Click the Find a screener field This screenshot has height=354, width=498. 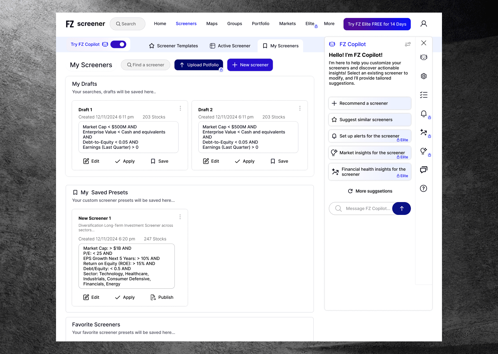click(x=146, y=65)
